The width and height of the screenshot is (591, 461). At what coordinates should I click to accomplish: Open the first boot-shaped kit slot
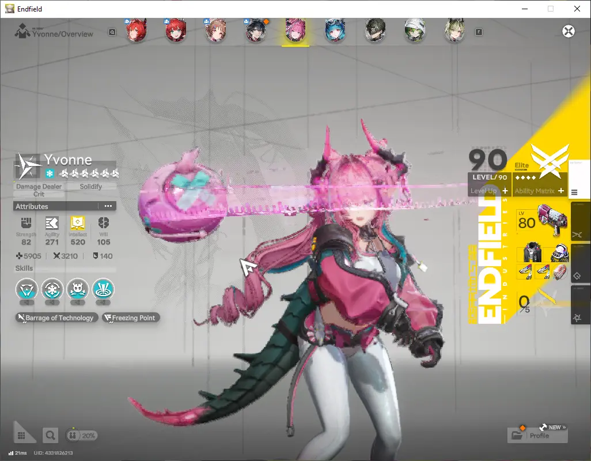coord(524,272)
